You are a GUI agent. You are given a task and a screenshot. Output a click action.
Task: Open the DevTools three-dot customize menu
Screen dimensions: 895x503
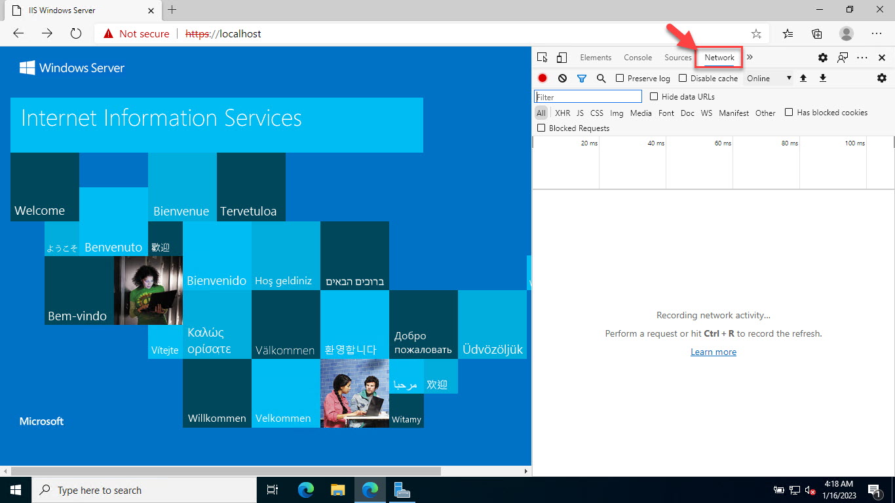click(x=862, y=58)
